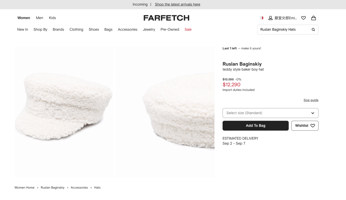Click the Sale navigation item

point(188,29)
